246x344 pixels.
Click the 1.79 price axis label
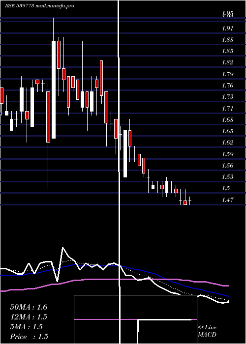coord(227,74)
